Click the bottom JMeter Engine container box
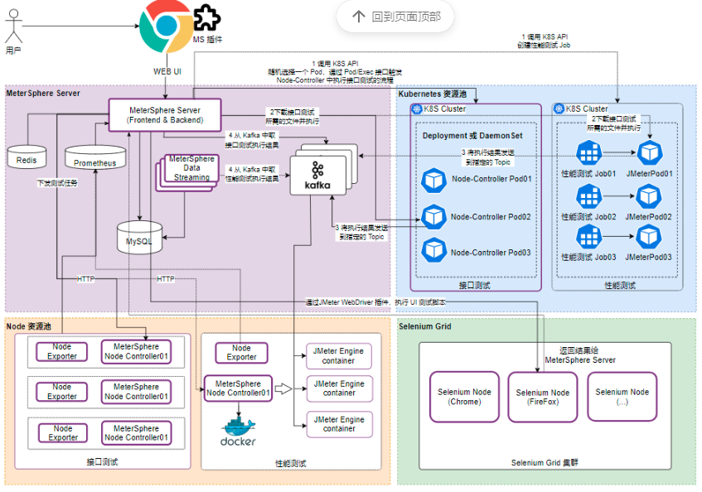 (339, 424)
